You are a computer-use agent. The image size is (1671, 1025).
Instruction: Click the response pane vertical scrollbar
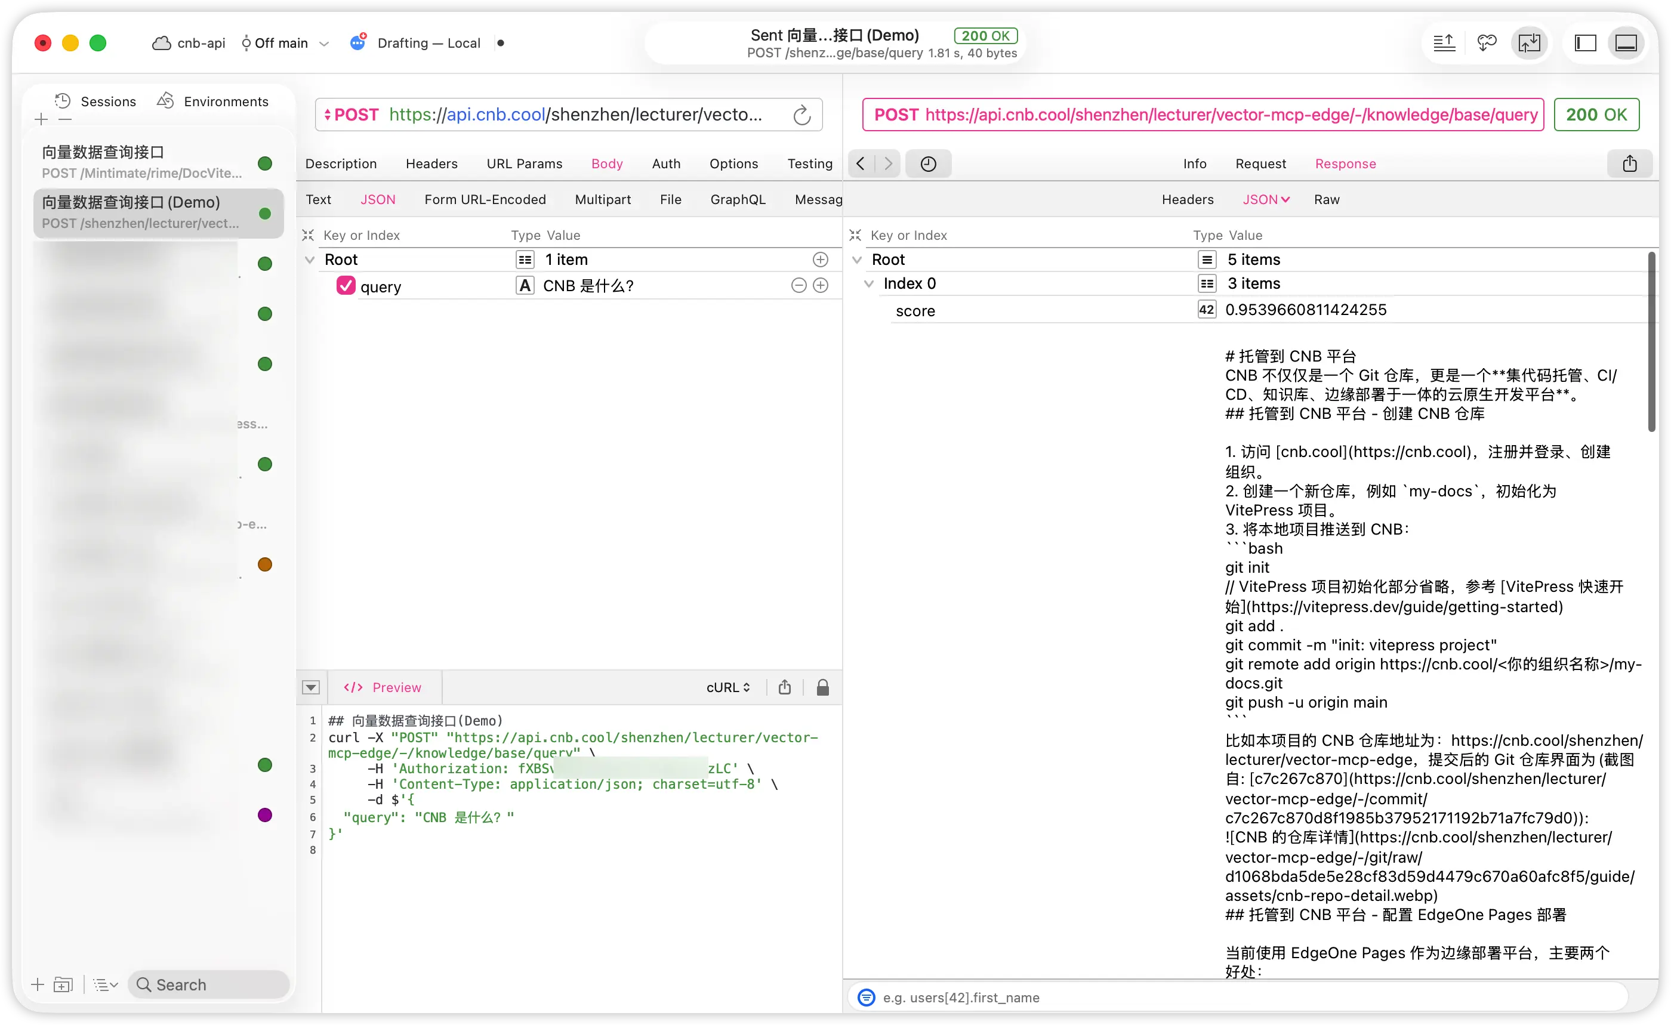(1651, 341)
